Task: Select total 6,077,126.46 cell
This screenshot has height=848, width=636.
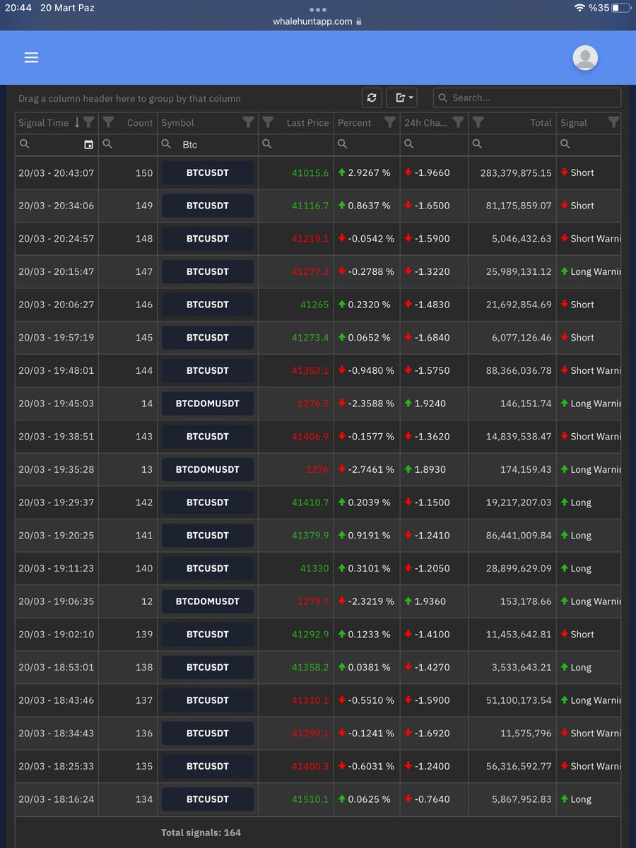Action: click(512, 338)
